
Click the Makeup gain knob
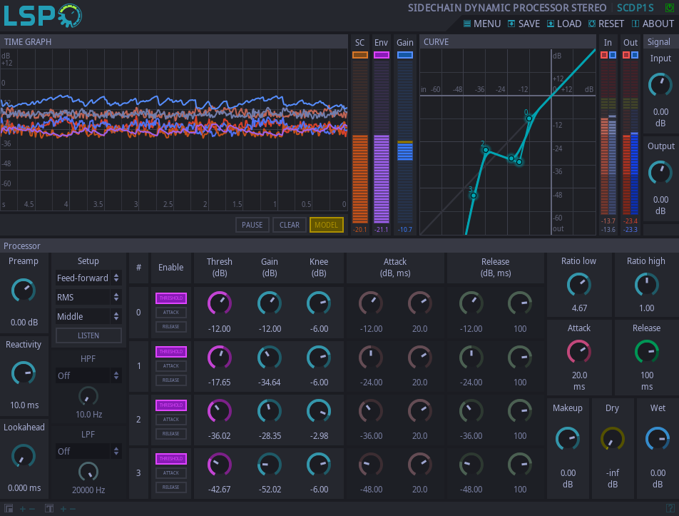(568, 440)
